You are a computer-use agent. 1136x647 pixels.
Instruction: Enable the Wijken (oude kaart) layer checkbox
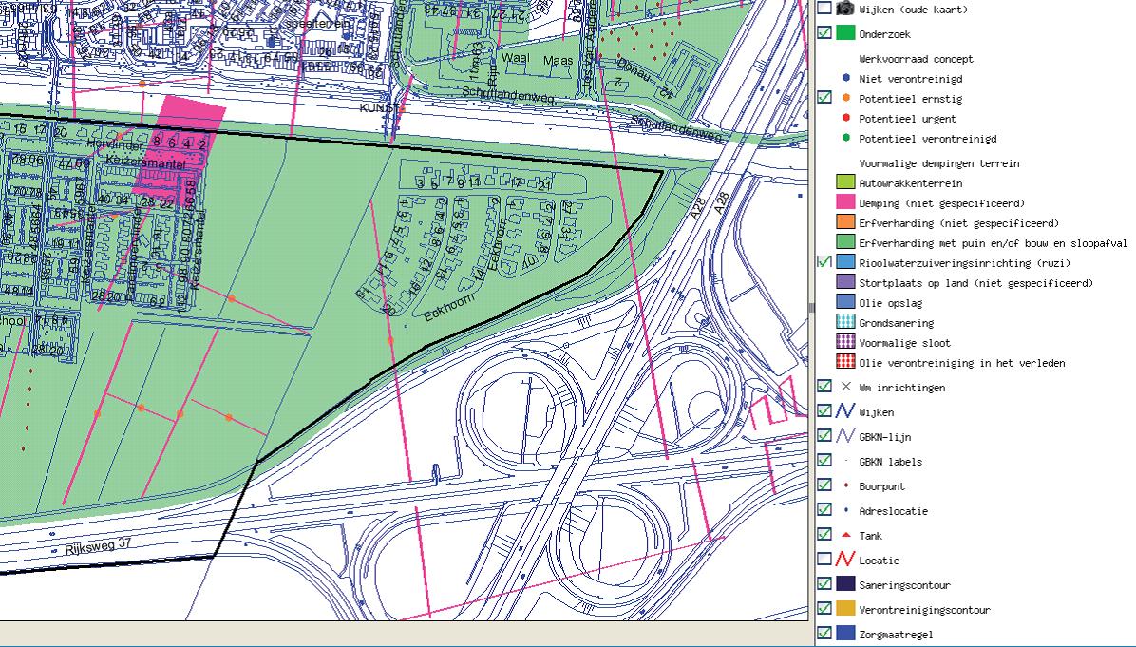tap(824, 9)
